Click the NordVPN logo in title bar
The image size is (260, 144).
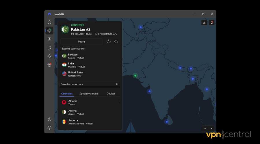click(x=49, y=14)
